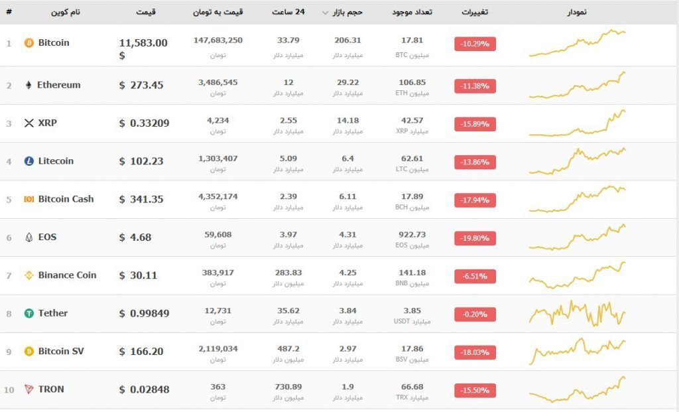Click the Bitcoin SV yellow icon
The width and height of the screenshot is (679, 412).
pos(28,351)
